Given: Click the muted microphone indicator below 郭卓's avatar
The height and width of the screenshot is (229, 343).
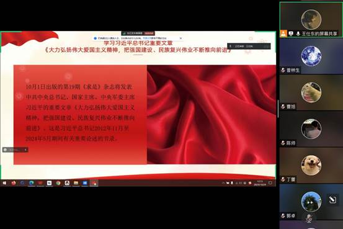Looking at the screenshot, I should [309, 218].
